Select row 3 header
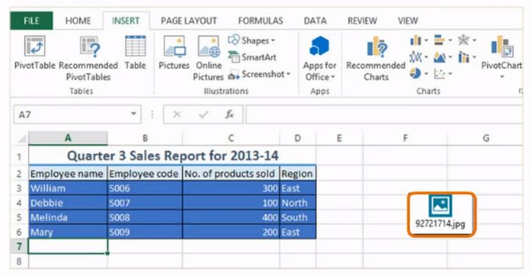The width and height of the screenshot is (530, 276). [x=19, y=188]
